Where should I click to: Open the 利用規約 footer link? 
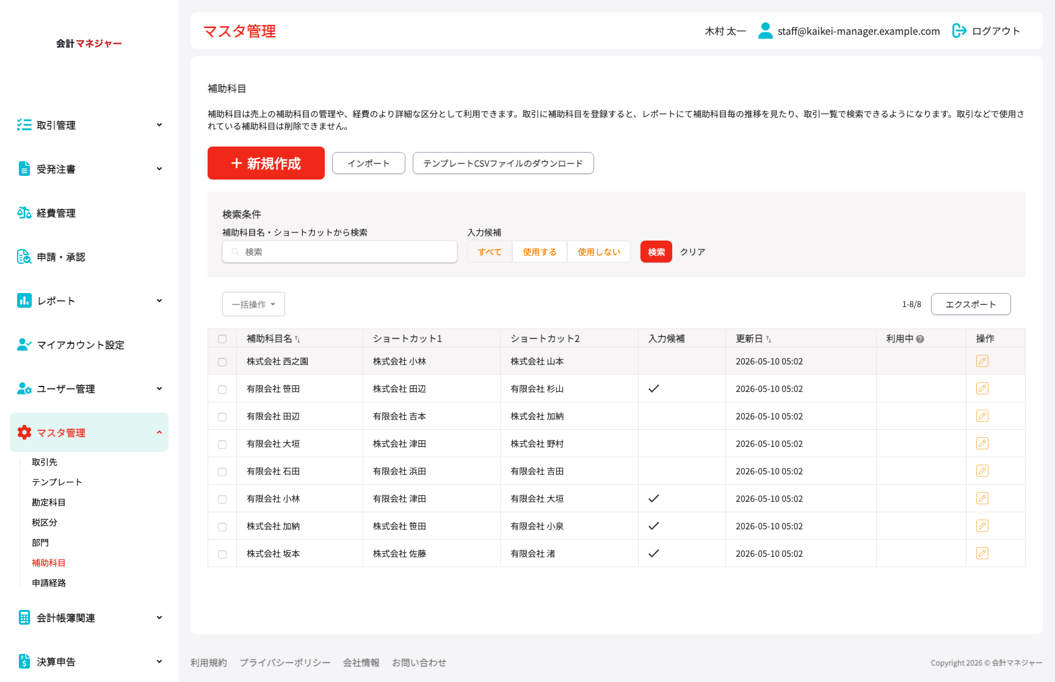(x=209, y=663)
